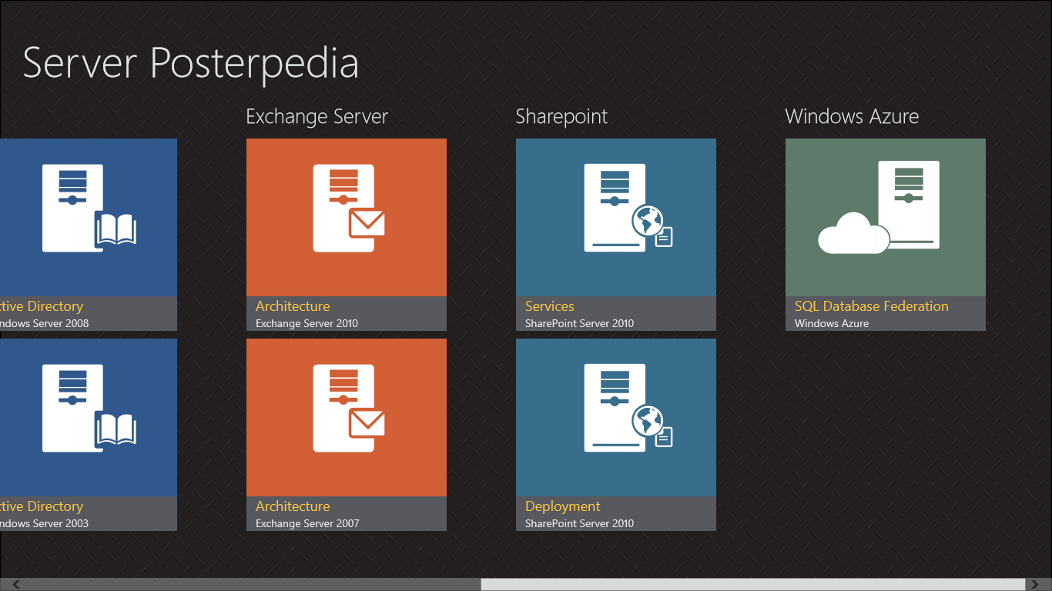Click the Deployment tile title label
1052x591 pixels.
[x=562, y=506]
